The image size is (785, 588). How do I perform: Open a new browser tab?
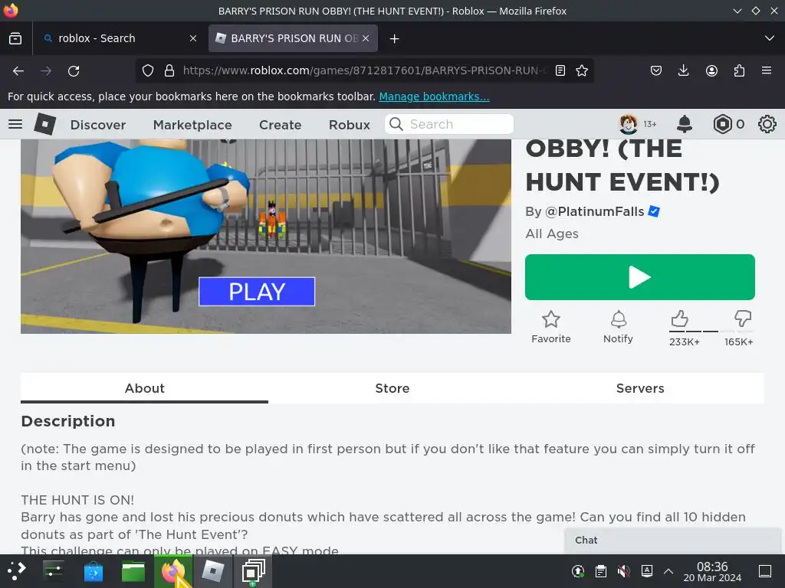[x=394, y=38]
